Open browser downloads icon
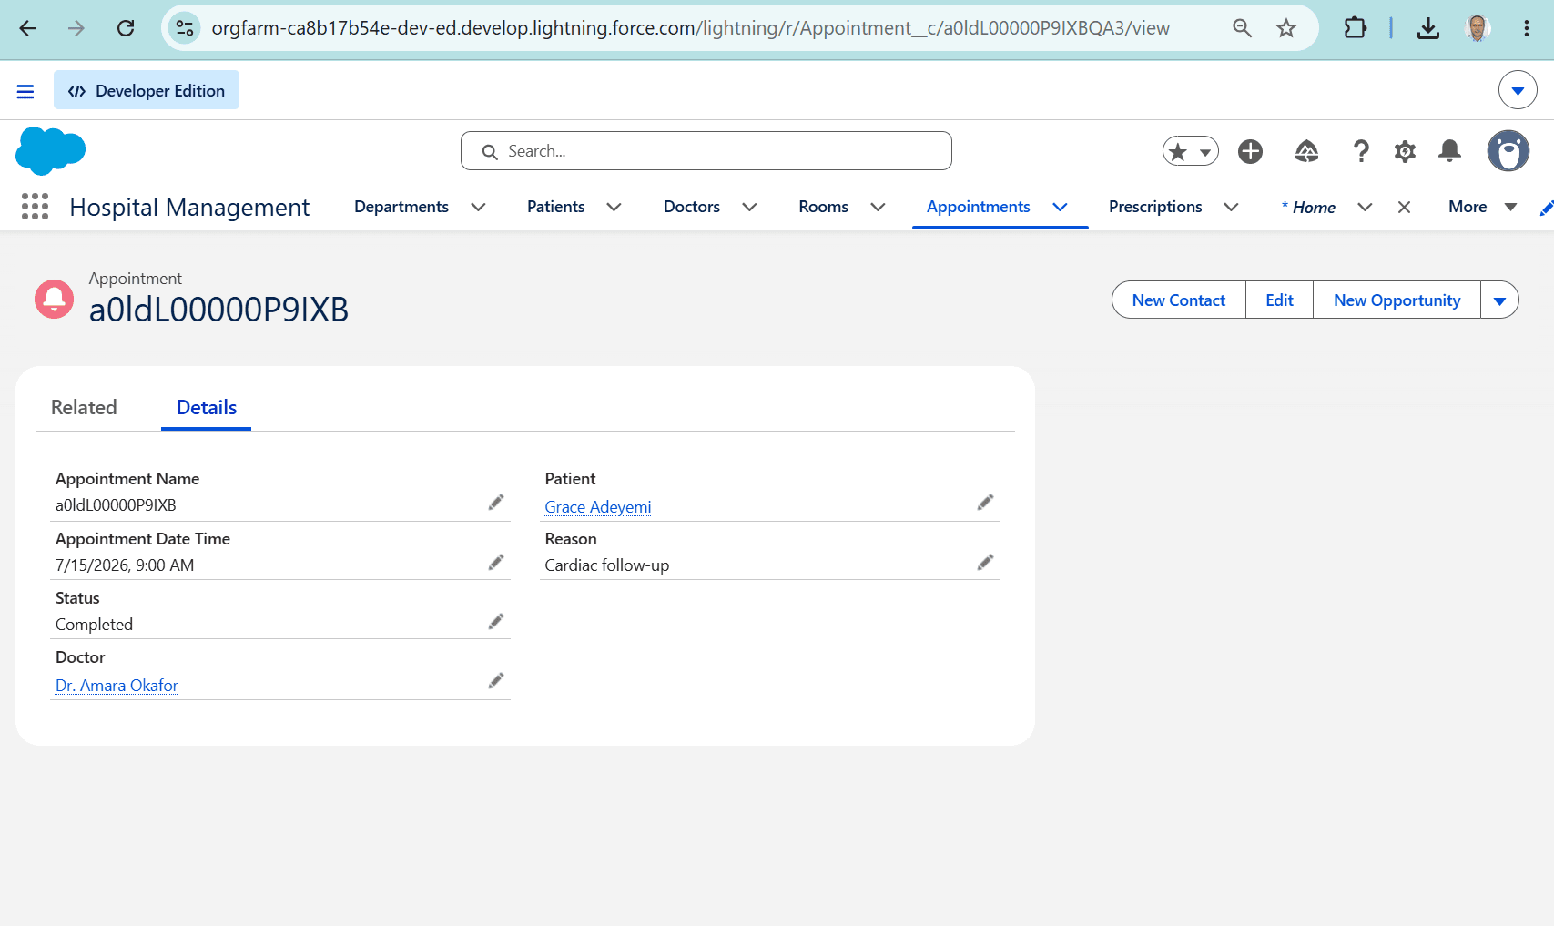1554x926 pixels. point(1428,28)
